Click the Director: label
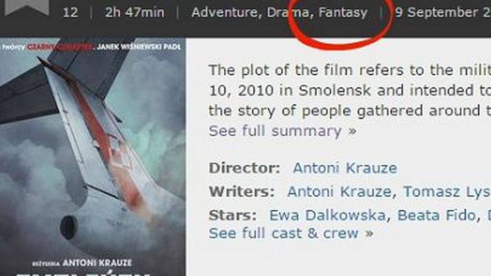The width and height of the screenshot is (491, 276). [244, 168]
